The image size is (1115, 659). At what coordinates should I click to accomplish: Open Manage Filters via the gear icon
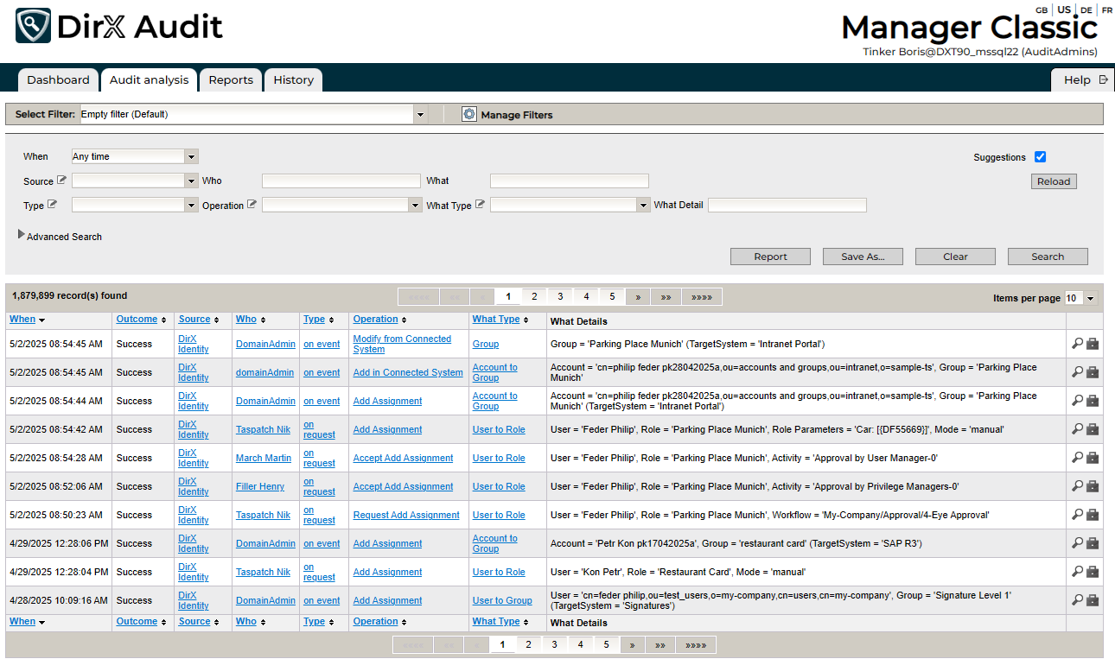tap(469, 113)
